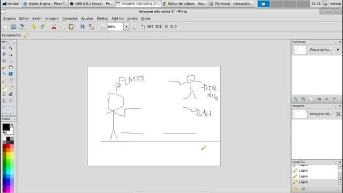The width and height of the screenshot is (343, 193).
Task: Open the Imagem menu
Action: [x=52, y=19]
